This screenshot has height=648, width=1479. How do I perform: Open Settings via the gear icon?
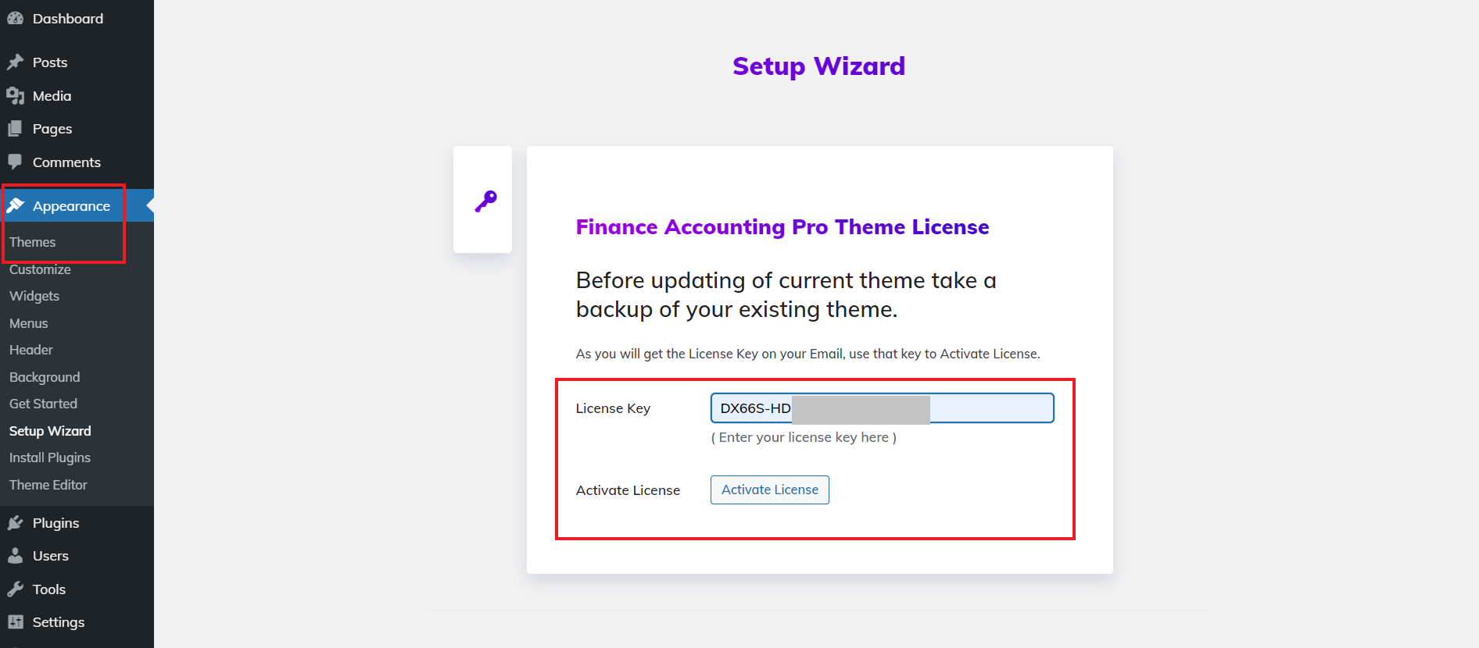tap(16, 621)
